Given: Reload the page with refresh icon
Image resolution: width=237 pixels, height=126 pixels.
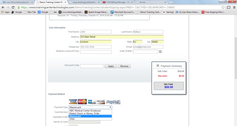Looking at the screenshot, I should pos(13,7).
